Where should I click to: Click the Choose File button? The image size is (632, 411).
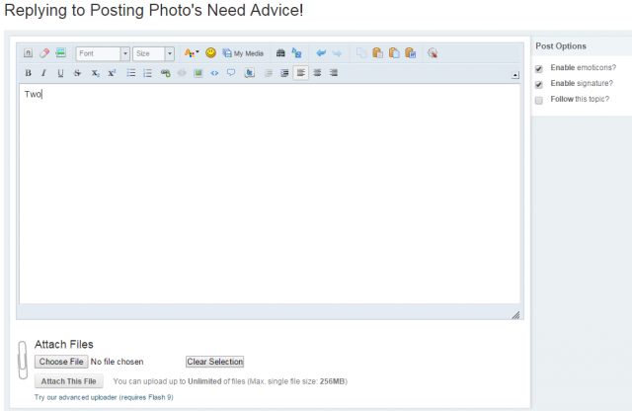[60, 362]
